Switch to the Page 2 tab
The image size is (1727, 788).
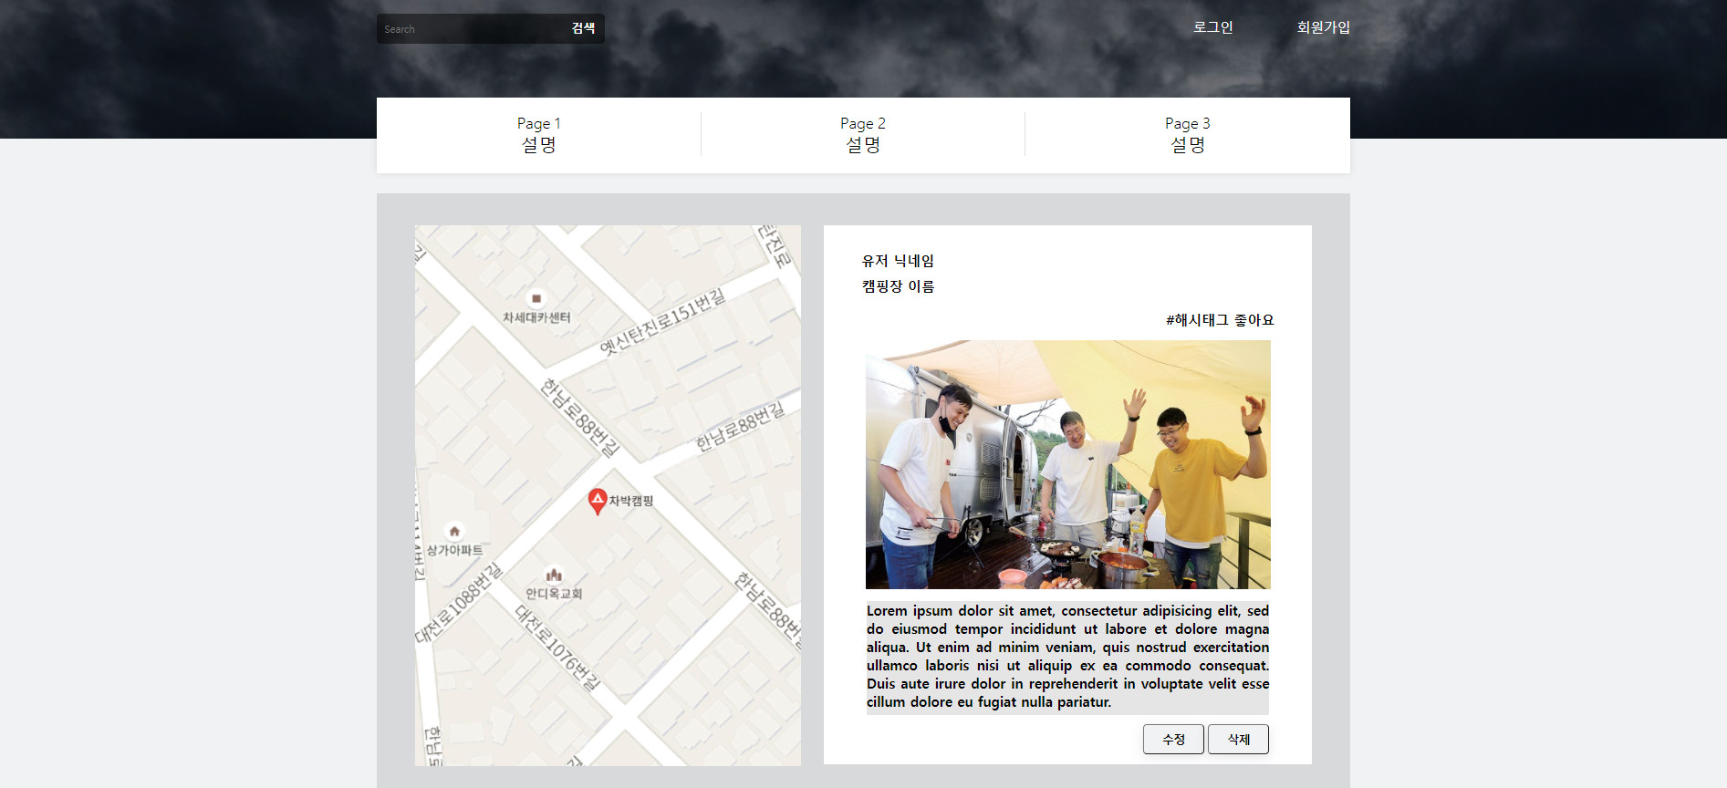point(863,135)
